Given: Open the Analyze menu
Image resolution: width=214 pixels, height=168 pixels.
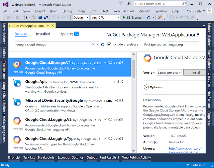Looking at the screenshot, I should tap(145, 11).
